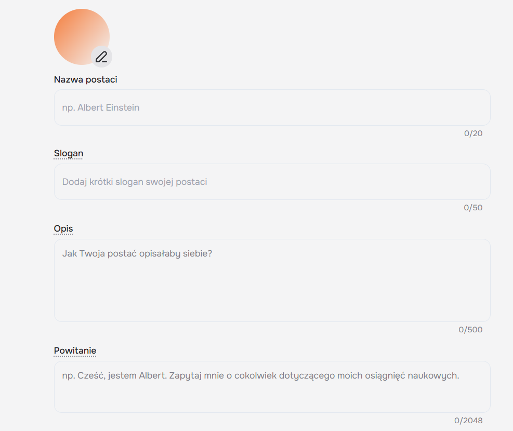This screenshot has width=513, height=431.
Task: Focus the Opis description text area
Action: point(272,280)
